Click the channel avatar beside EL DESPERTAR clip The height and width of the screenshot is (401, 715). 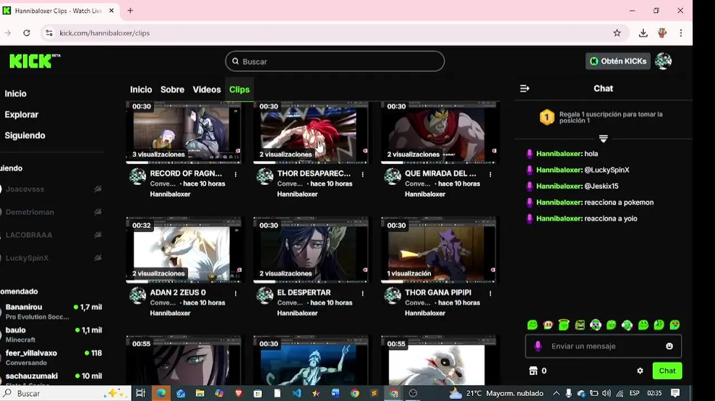pyautogui.click(x=265, y=295)
